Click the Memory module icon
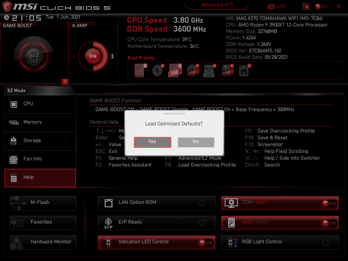 [x=14, y=122]
